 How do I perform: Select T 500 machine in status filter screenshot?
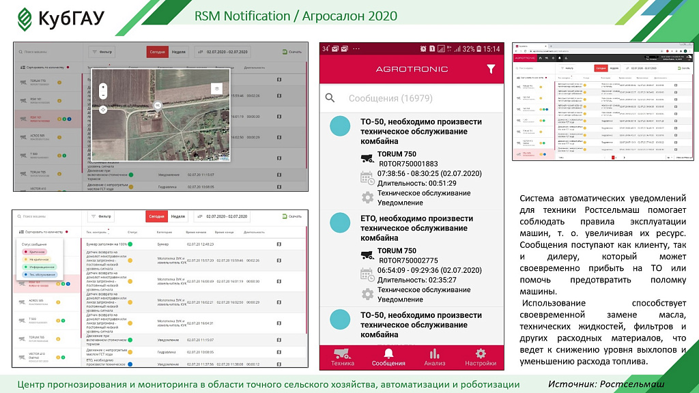click(x=47, y=321)
